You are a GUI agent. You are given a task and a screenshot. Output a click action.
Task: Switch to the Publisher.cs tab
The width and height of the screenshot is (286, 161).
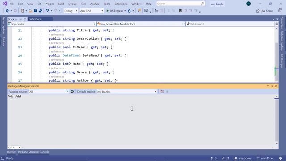[x=36, y=19]
